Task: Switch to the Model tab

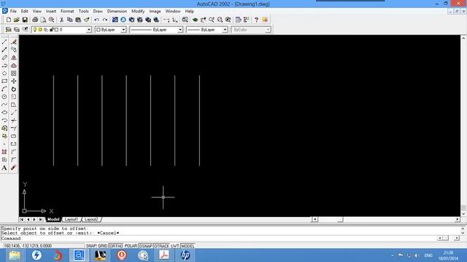Action: click(x=53, y=220)
